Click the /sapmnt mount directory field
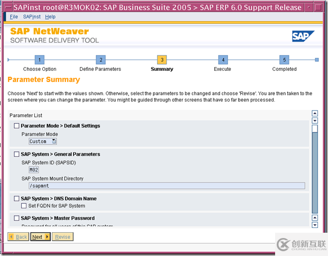The height and width of the screenshot is (256, 328). tap(167, 186)
